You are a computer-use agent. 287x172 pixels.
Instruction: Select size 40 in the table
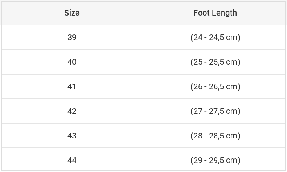(72, 62)
